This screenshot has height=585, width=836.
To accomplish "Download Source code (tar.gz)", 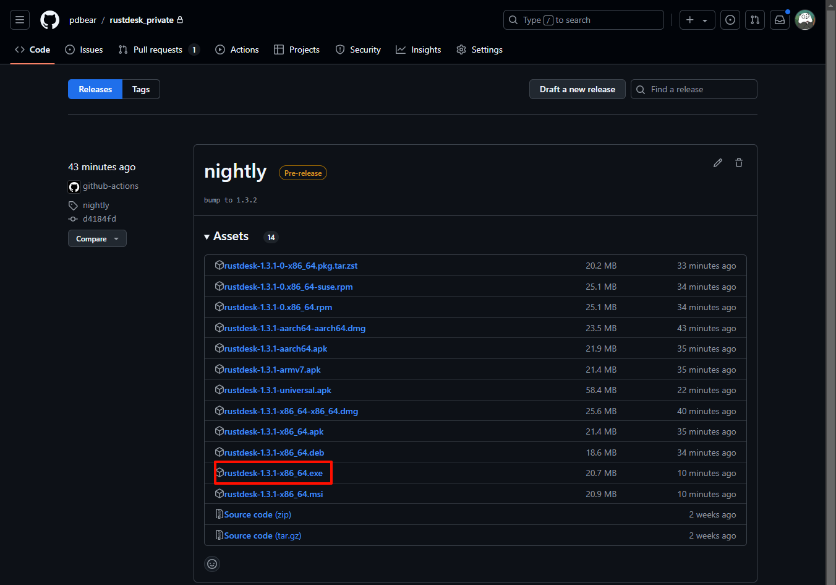I will (263, 535).
